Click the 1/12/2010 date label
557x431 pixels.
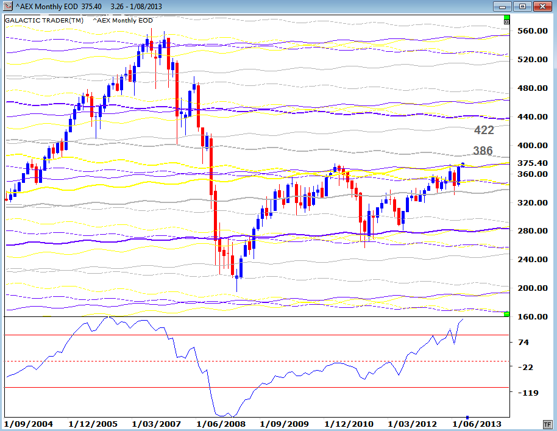tap(349, 424)
